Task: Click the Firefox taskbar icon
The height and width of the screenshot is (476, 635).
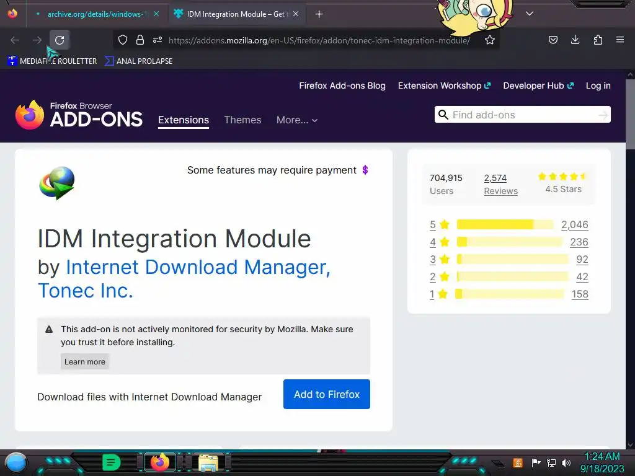Action: tap(160, 462)
